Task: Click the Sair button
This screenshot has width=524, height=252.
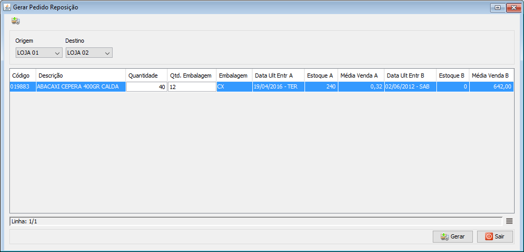Action: (495, 236)
